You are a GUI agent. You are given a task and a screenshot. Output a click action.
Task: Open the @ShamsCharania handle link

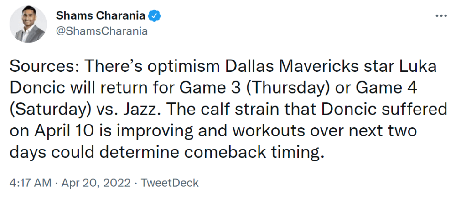(x=102, y=31)
